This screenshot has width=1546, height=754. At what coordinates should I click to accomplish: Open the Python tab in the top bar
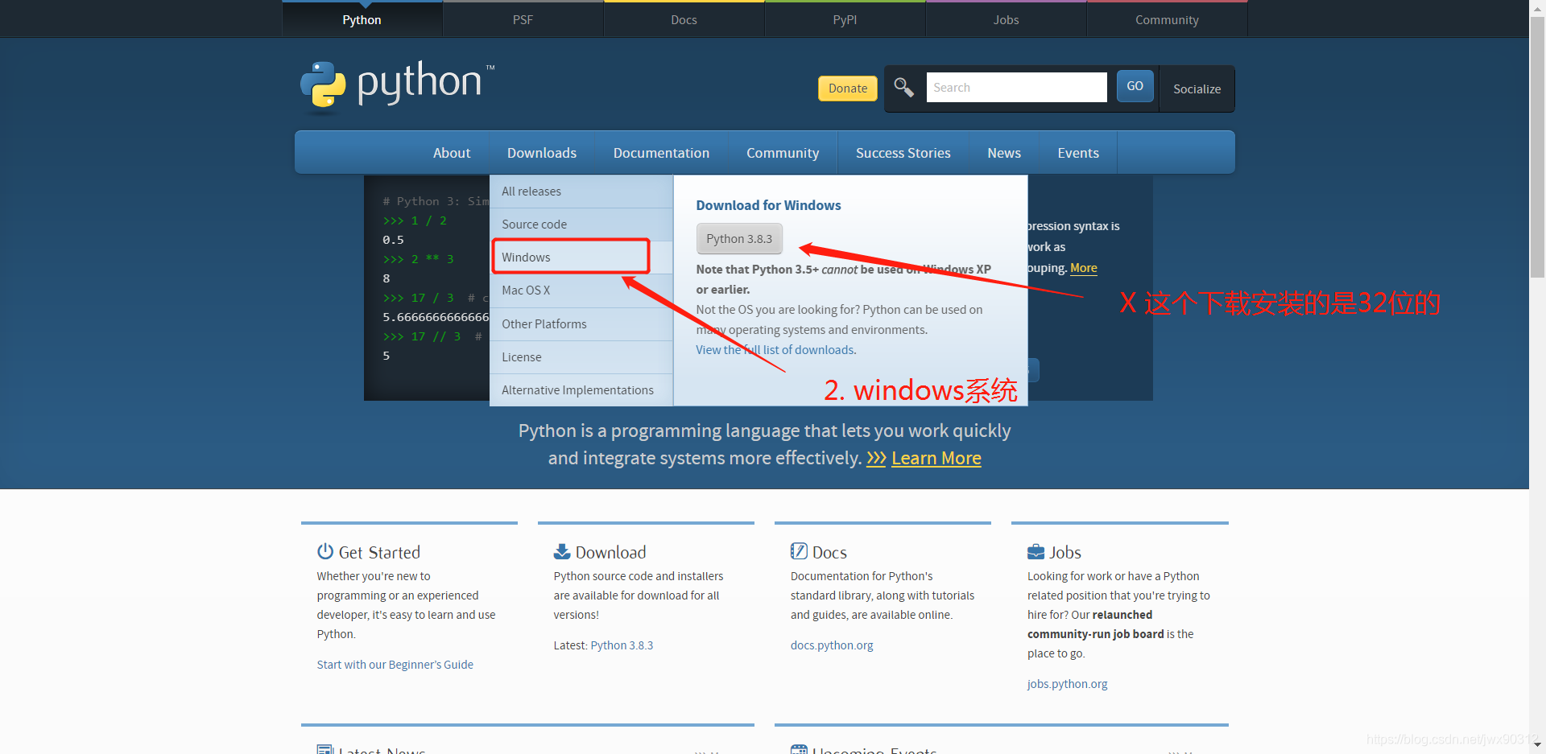click(x=362, y=19)
